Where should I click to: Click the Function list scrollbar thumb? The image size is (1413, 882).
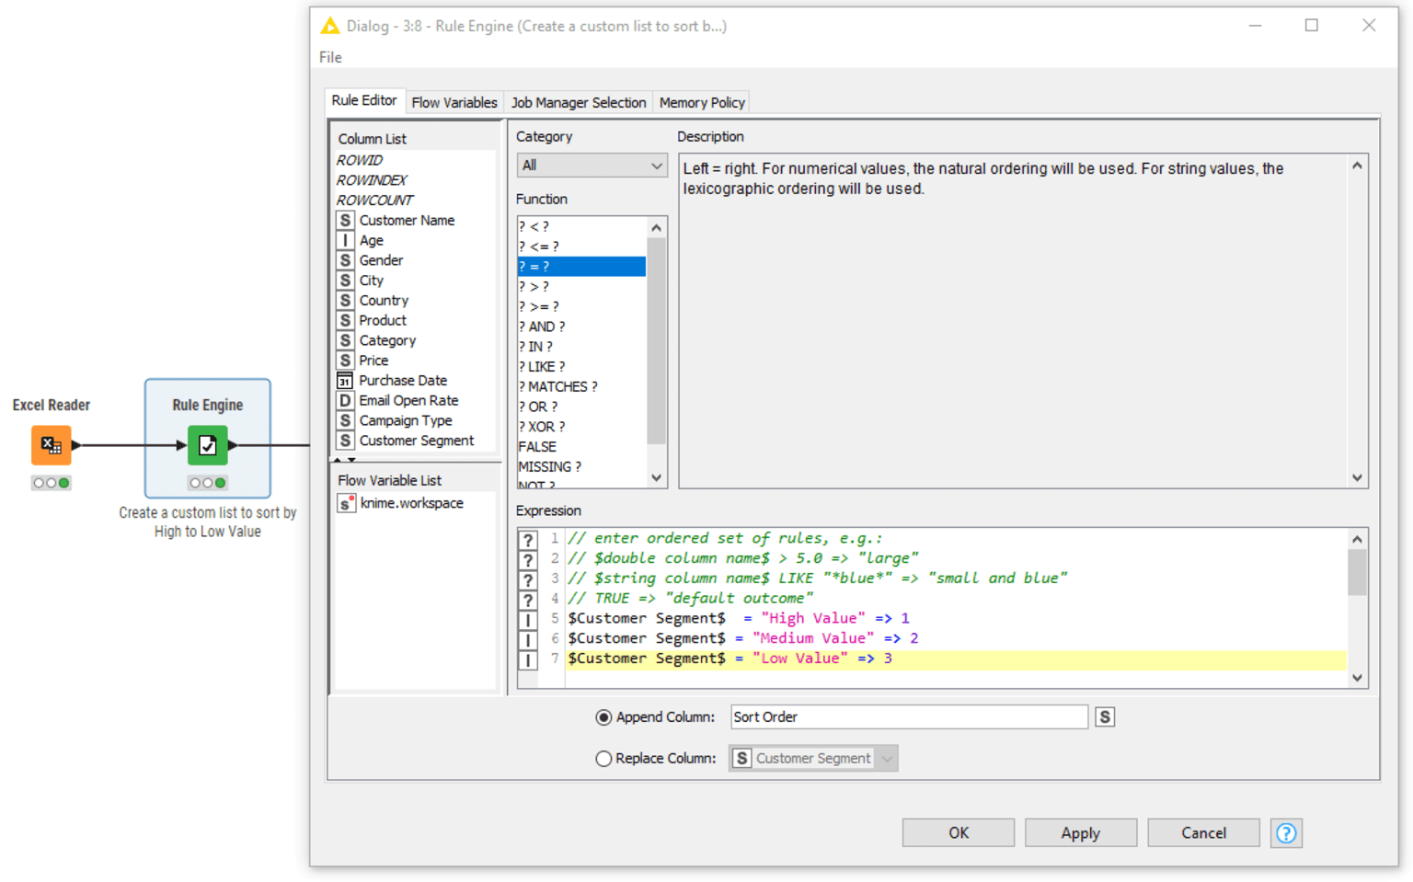coord(656,340)
